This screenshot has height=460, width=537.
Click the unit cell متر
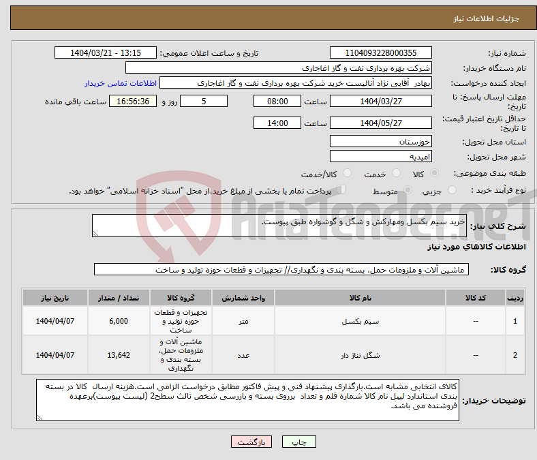pos(243,321)
